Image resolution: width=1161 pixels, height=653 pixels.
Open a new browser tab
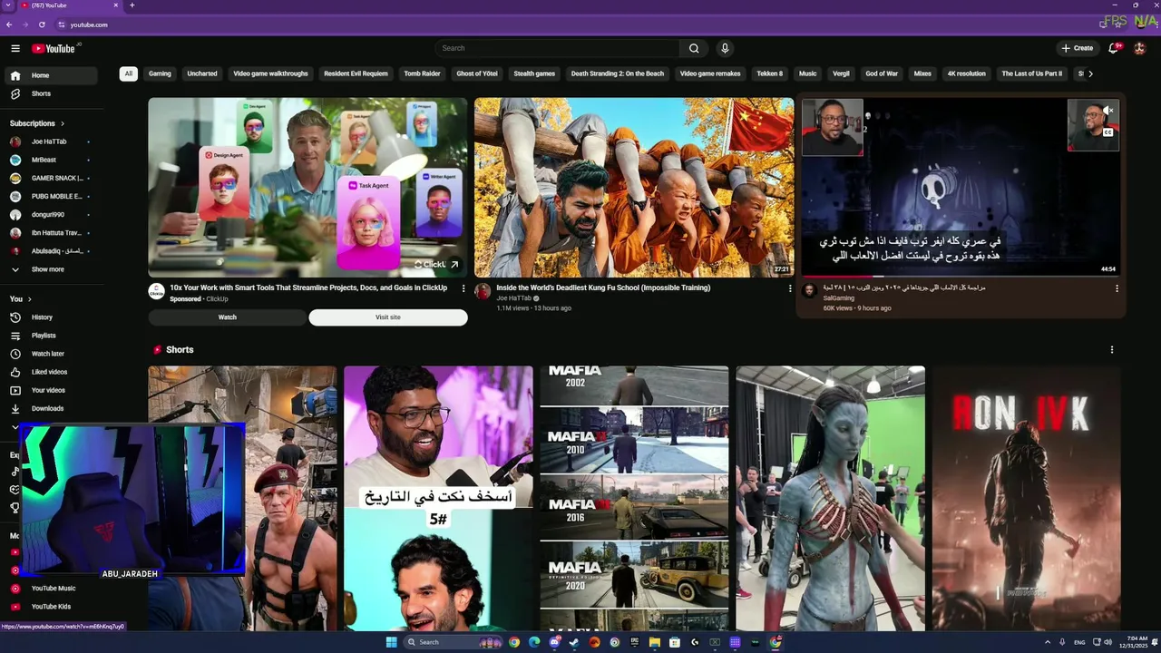coord(132,5)
